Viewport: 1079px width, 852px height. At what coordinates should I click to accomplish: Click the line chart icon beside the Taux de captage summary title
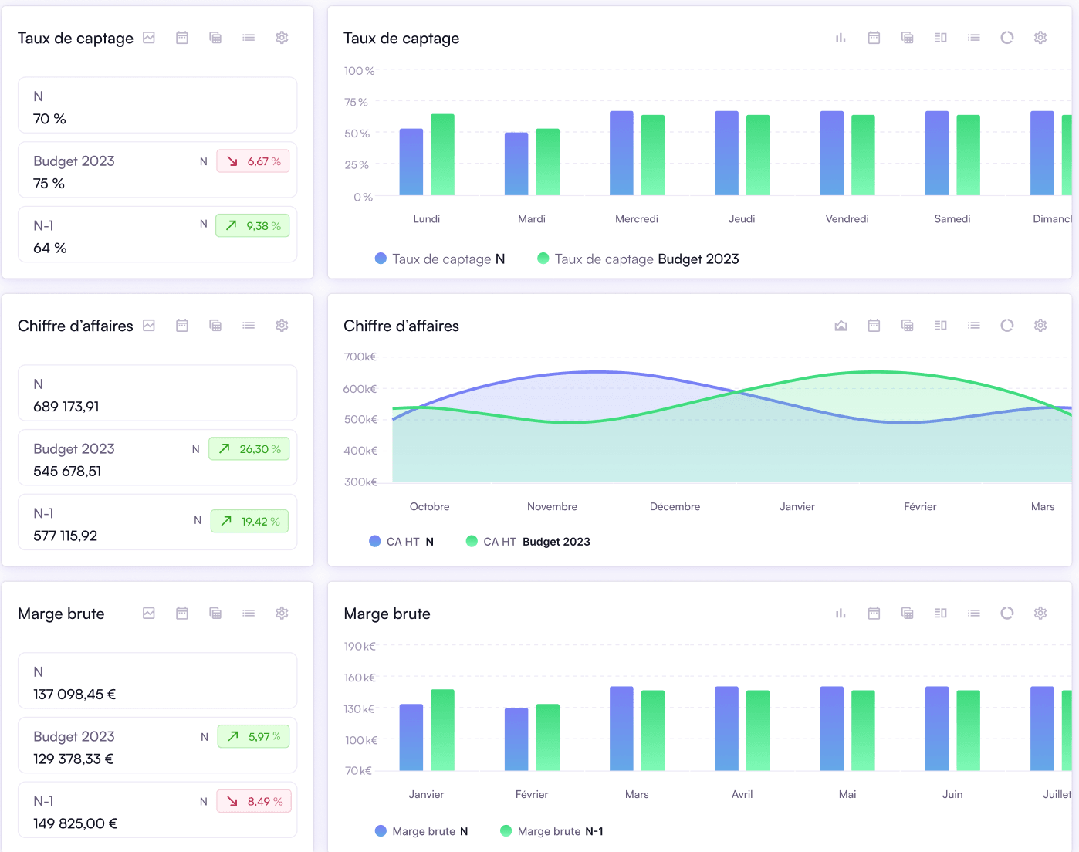pos(149,38)
